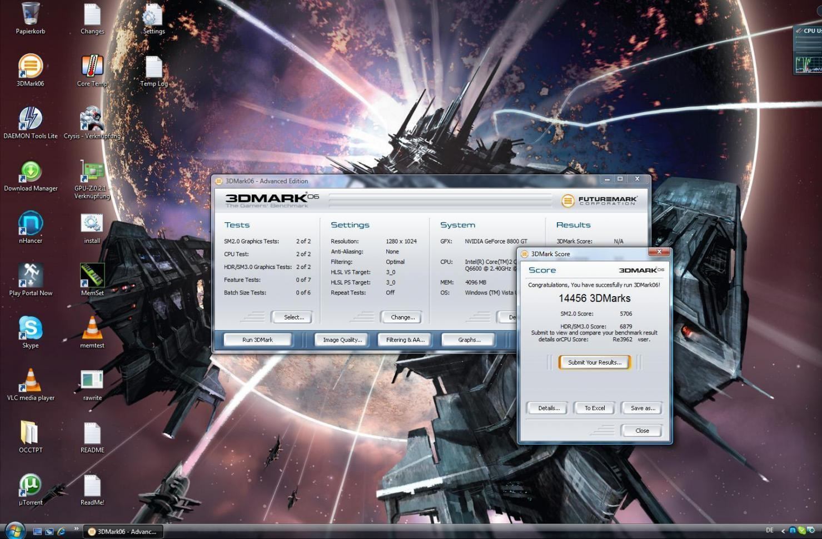Open the Temp Log file icon

153,70
